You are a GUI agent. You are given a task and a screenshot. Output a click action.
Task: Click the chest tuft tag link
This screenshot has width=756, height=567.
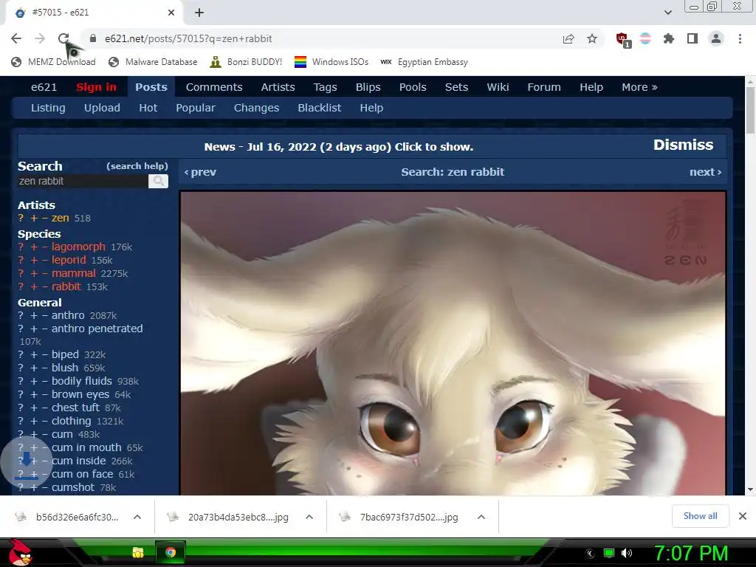click(75, 408)
